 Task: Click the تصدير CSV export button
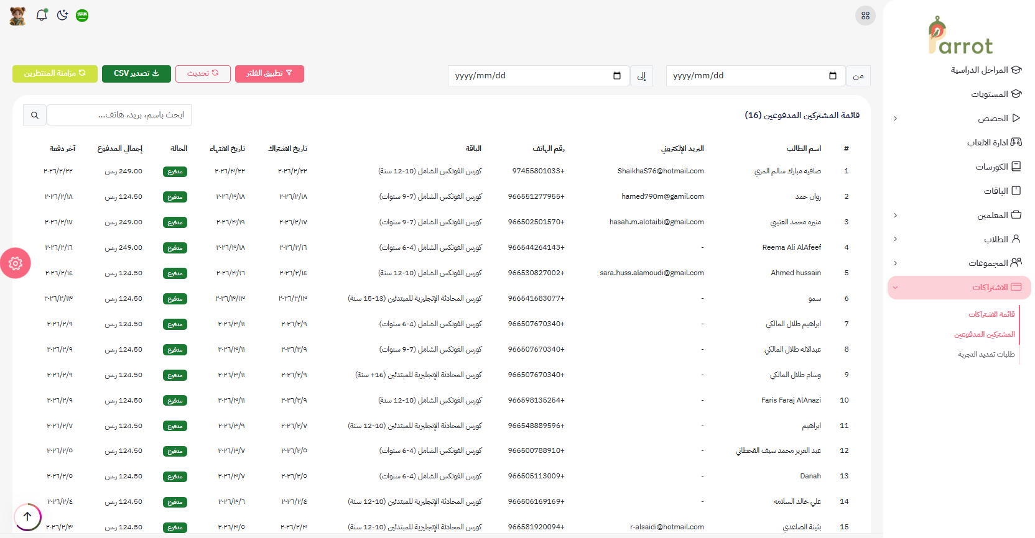[x=137, y=73]
